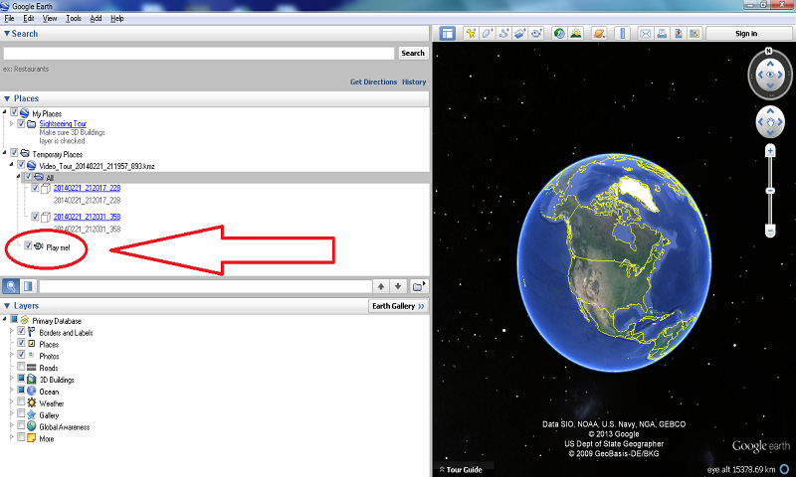Select the Play me! tour item
Viewport: 796px width, 477px height.
[x=58, y=247]
